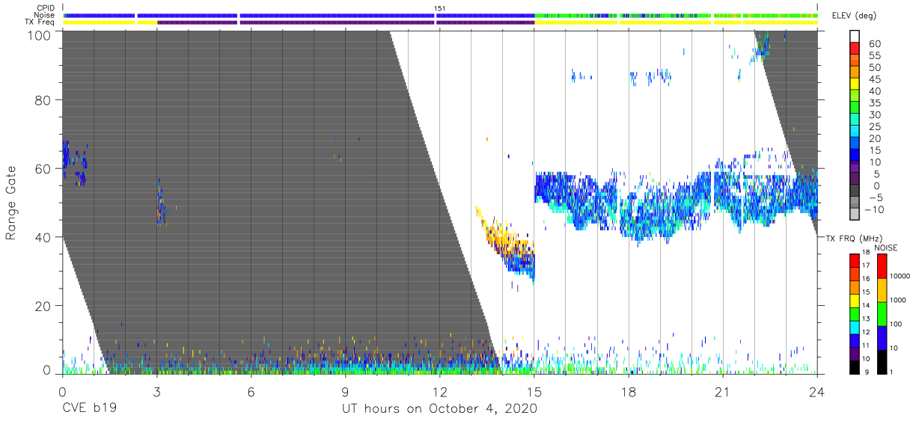Viewport: 919px width, 424px height.
Task: Click the ELEV colorbar label '35'
Action: coord(875,102)
